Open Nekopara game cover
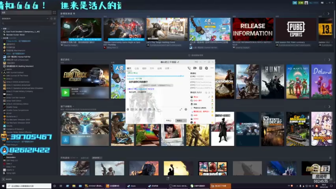Image resolution: width=336 pixels, height=189 pixels. tap(322, 129)
